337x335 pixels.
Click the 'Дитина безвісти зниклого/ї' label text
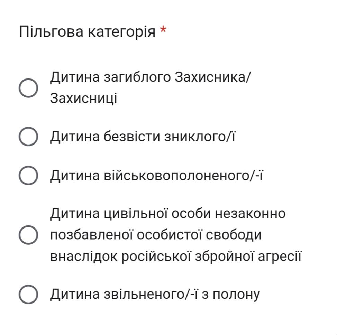pos(143,137)
